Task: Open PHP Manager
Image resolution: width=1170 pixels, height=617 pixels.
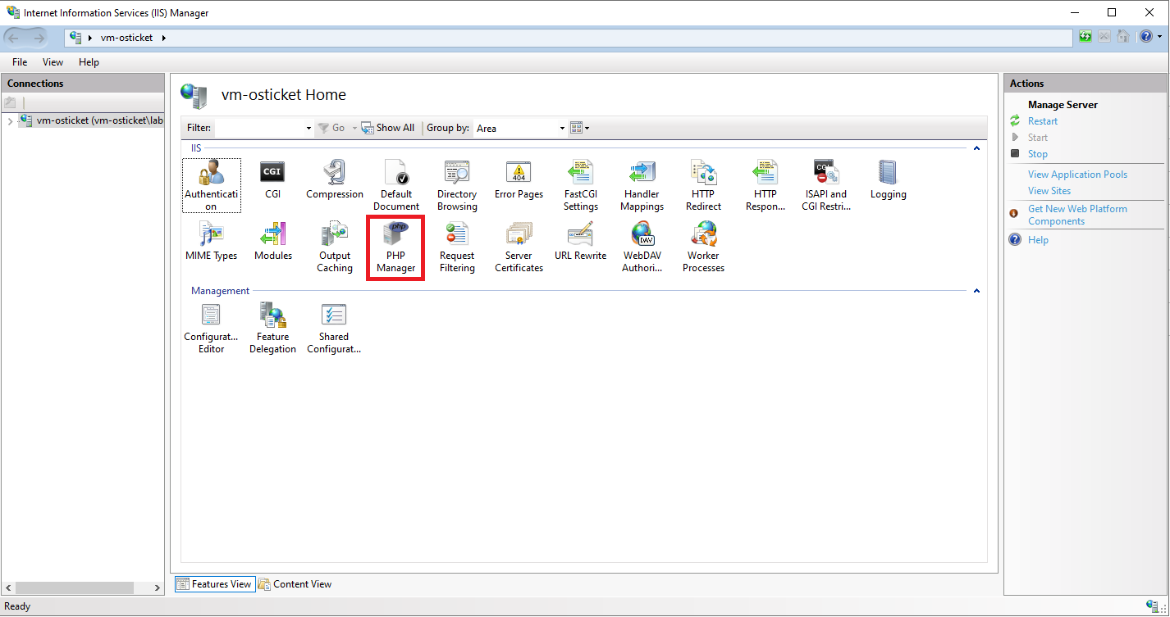Action: pos(396,247)
